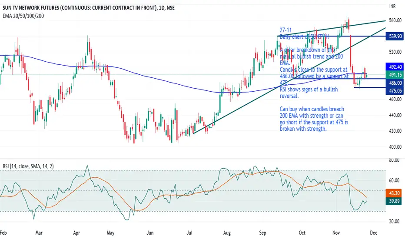Click the 491.15 current price label
405x239 pixels.
(x=395, y=75)
